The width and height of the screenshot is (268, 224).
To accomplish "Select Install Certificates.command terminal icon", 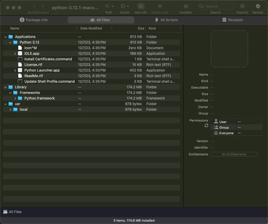I will [x=20, y=59].
